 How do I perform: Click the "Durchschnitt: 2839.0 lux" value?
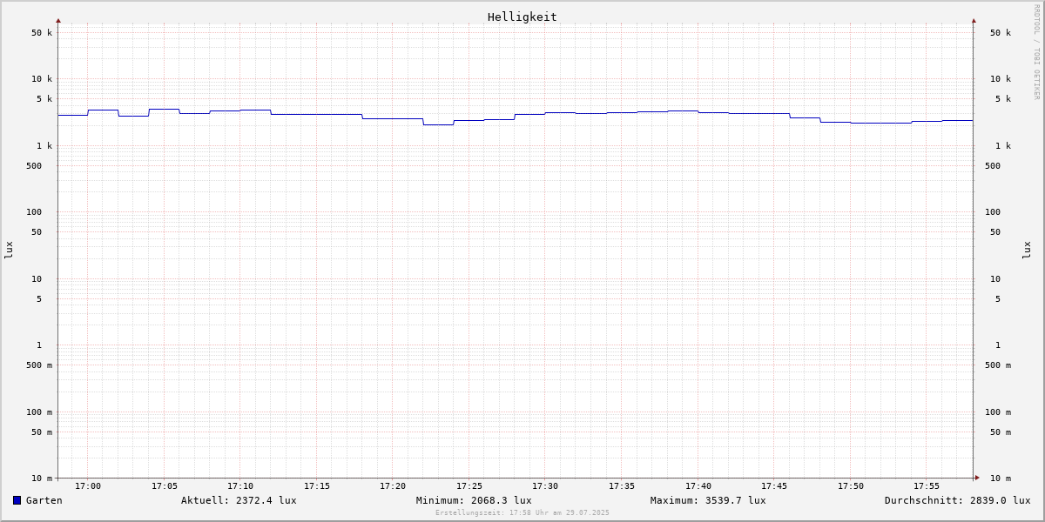coord(957,500)
